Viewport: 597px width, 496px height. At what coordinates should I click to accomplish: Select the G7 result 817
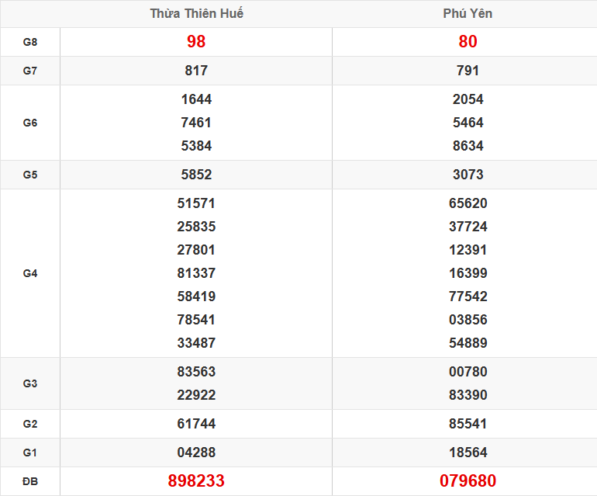click(x=196, y=71)
